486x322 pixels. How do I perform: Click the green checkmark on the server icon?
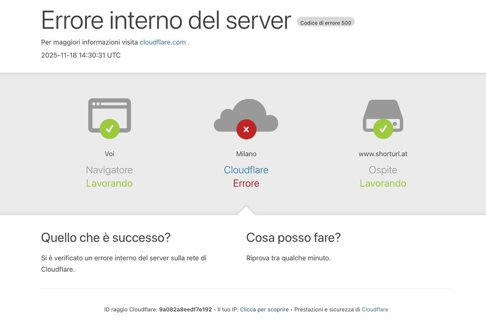(383, 129)
